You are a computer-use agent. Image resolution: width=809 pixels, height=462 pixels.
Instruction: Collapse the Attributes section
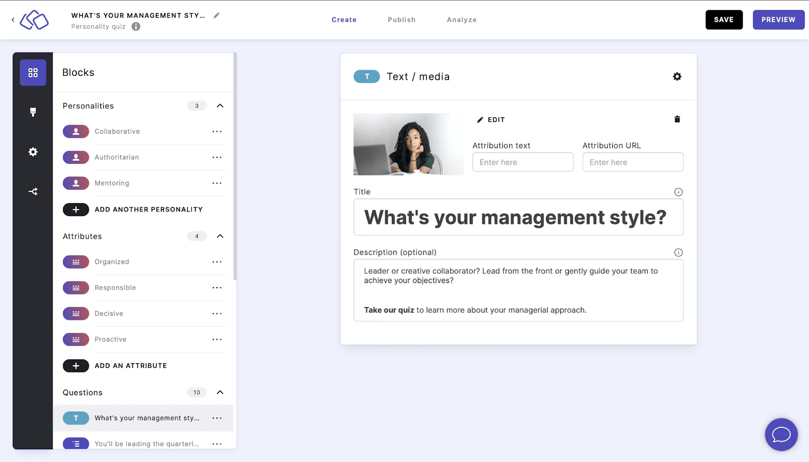[x=220, y=236]
